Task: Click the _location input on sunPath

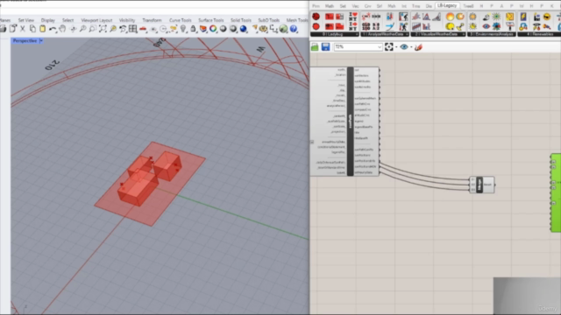Action: [340, 75]
